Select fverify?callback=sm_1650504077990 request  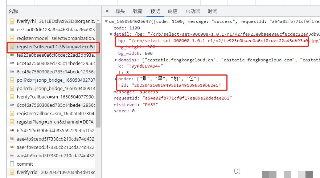click(x=51, y=97)
